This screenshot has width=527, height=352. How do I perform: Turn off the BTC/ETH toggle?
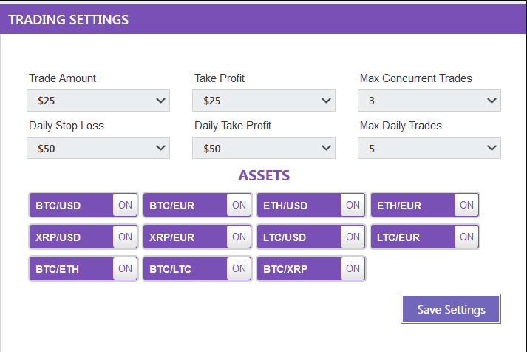[125, 269]
